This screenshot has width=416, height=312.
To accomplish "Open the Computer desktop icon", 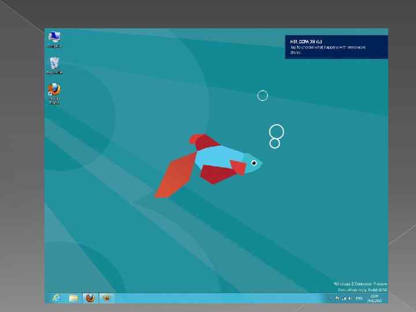I will click(54, 40).
